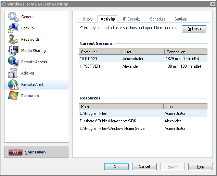Screen dimensions: 217x176
Task: Switch to the History tab
Action: pyautogui.click(x=87, y=19)
